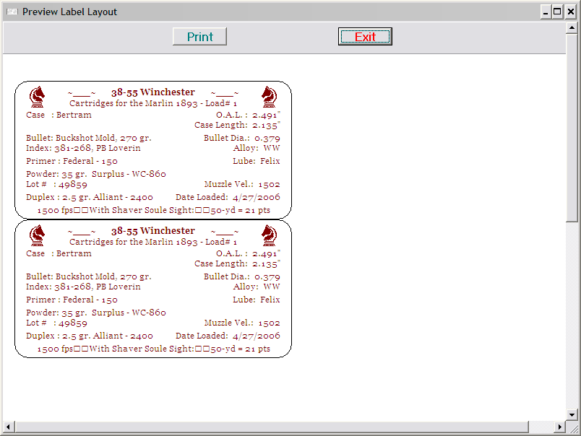Click top label 'Bullet: Buckshot Mold, 270 gr.'

pyautogui.click(x=89, y=138)
